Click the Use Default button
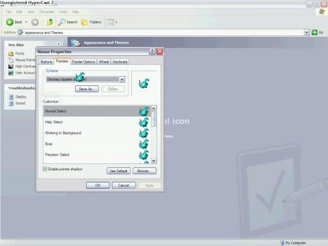Image resolution: width=328 pixels, height=246 pixels. coord(118,171)
